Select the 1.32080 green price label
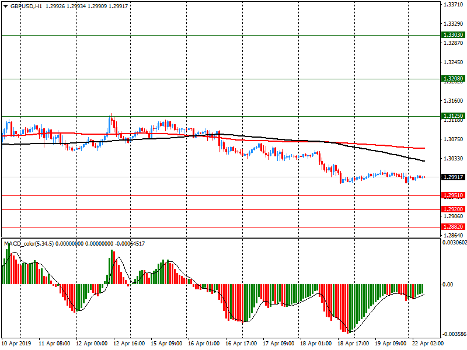Viewport: 467px width, 350px height. (453, 79)
